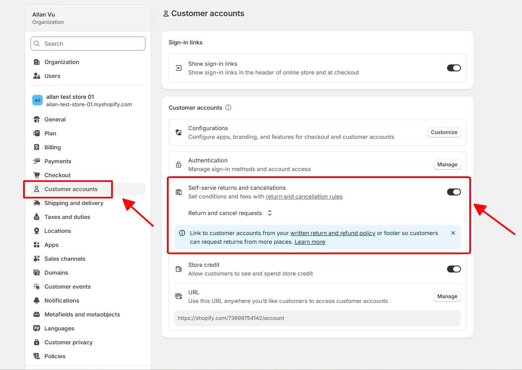Screen dimensions: 522x370
Task: Go to Taxes and duties settings
Action: (88, 217)
